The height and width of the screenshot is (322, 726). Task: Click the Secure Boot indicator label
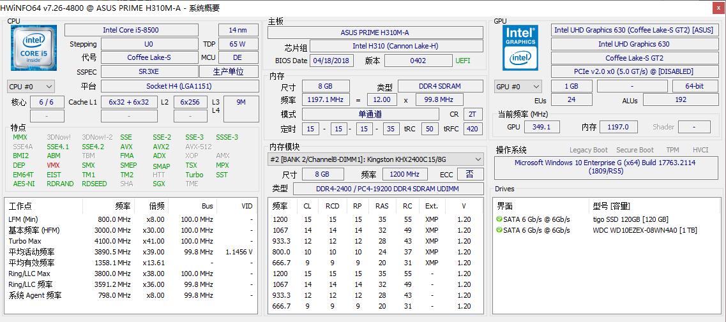pyautogui.click(x=635, y=150)
